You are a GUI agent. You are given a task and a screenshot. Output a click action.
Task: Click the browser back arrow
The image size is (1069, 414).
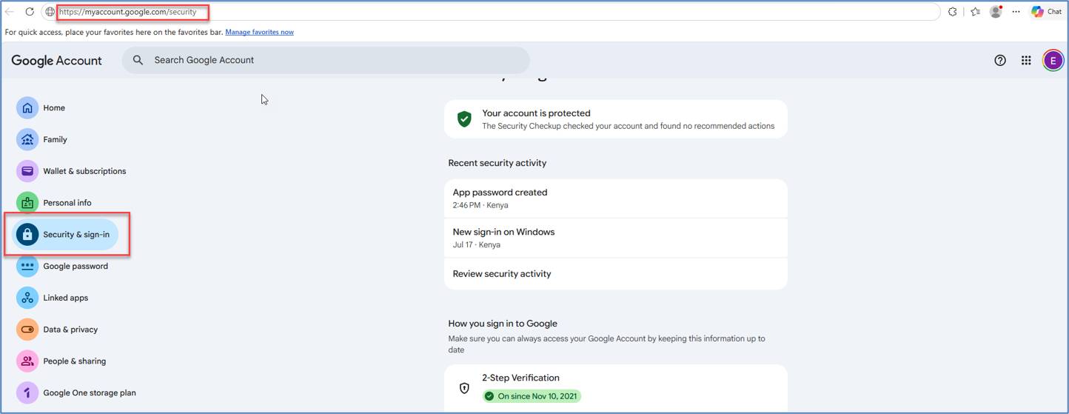(x=10, y=12)
